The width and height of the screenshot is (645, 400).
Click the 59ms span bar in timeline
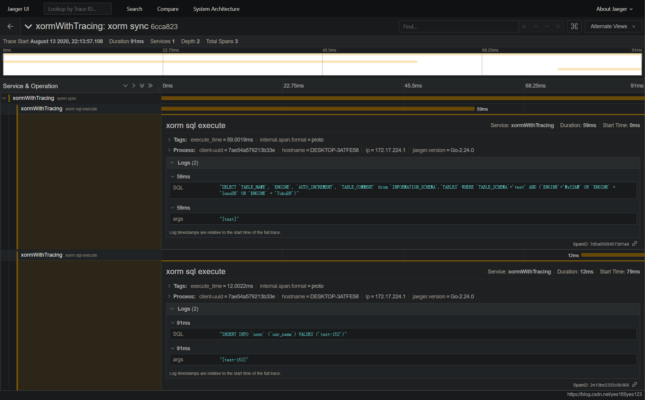[x=318, y=109]
